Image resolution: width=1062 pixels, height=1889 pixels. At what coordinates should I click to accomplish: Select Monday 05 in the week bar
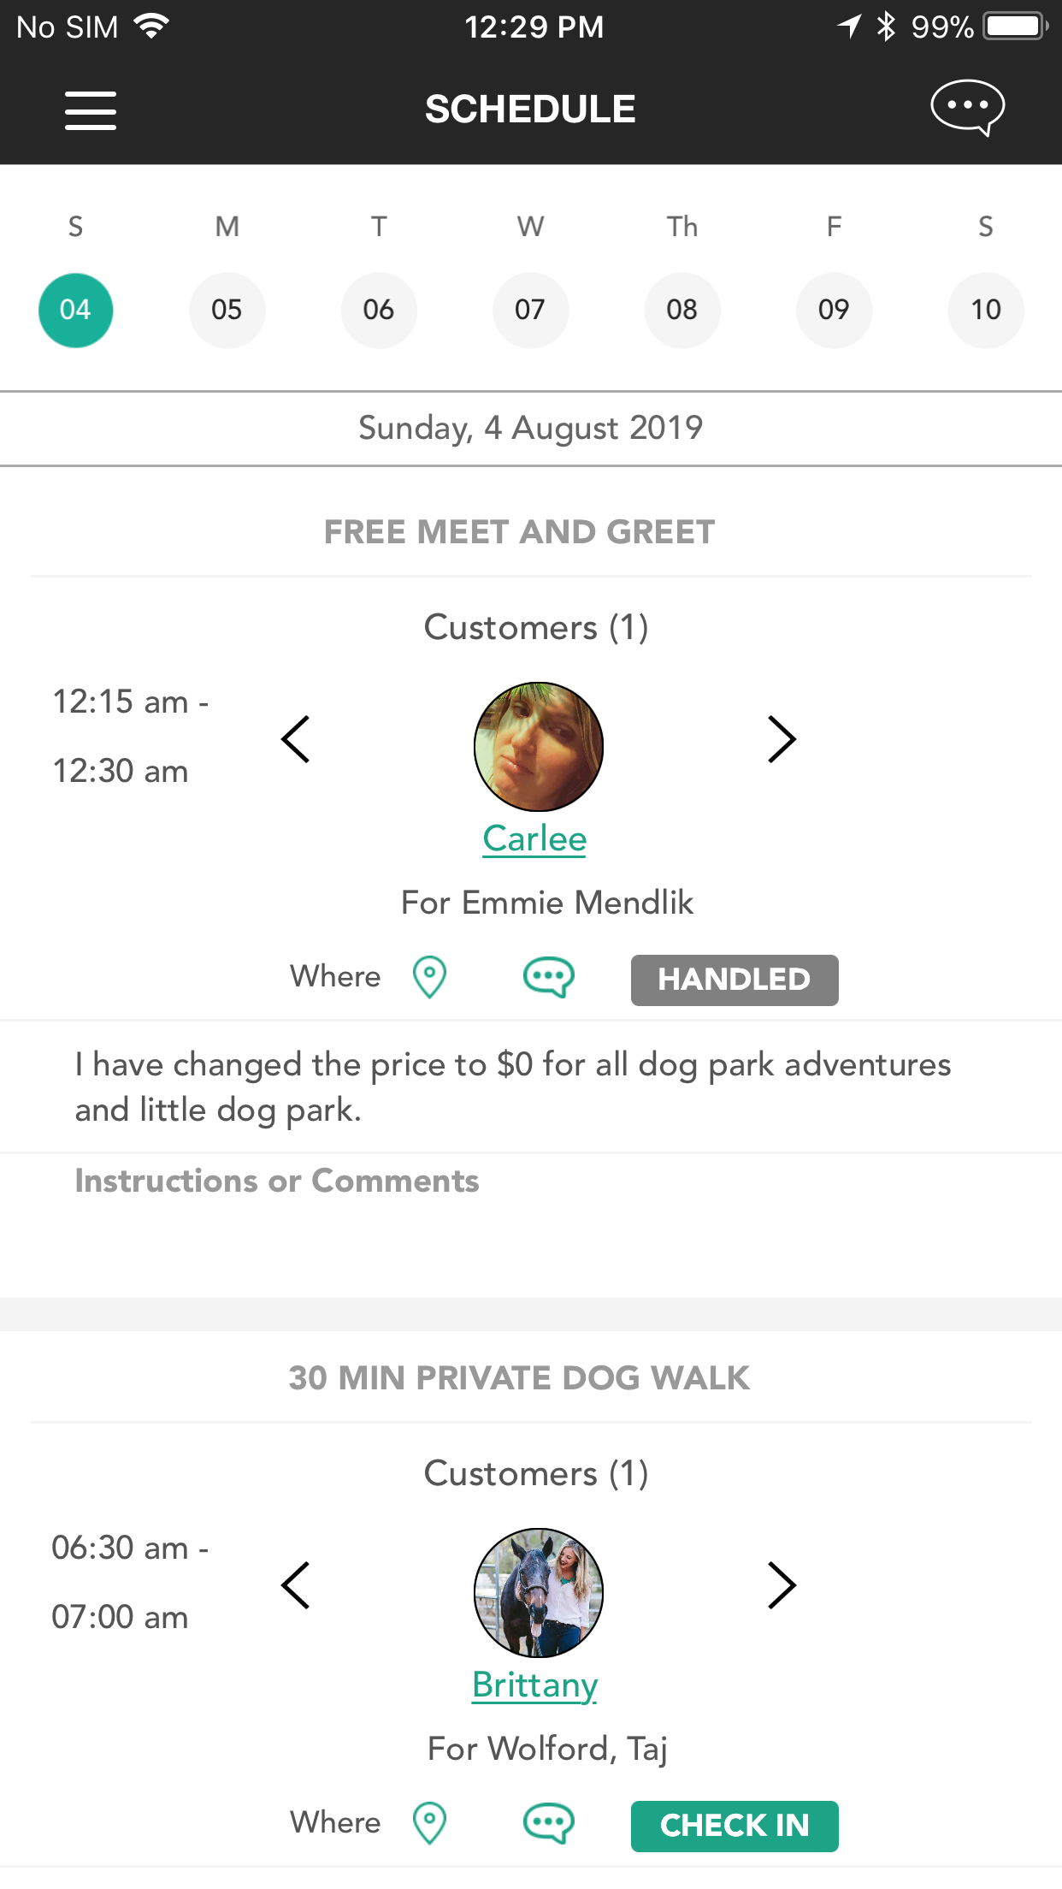(227, 310)
